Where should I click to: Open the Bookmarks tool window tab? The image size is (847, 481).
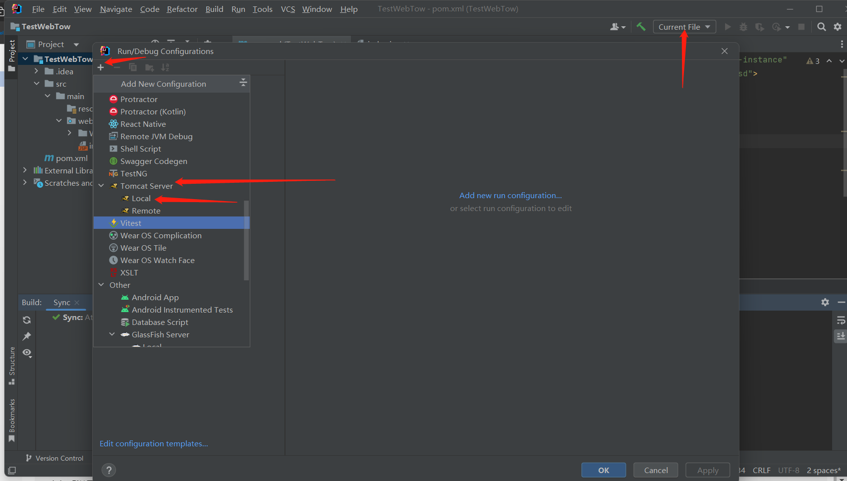(12, 421)
